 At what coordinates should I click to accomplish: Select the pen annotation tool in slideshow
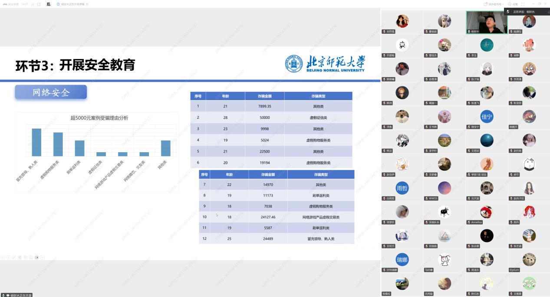14,257
